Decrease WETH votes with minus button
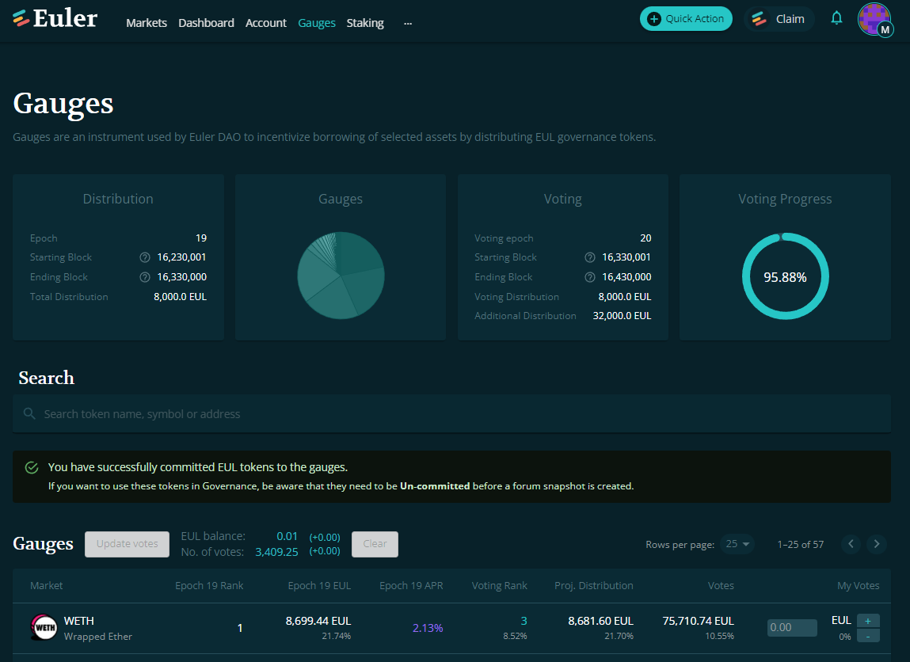The width and height of the screenshot is (910, 662). pyautogui.click(x=868, y=636)
